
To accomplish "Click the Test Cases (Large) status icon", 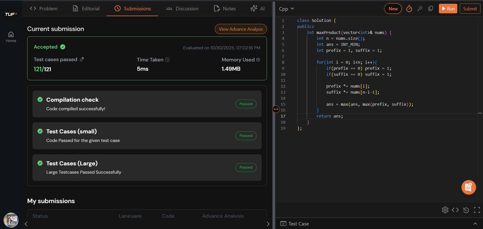I will pyautogui.click(x=40, y=163).
